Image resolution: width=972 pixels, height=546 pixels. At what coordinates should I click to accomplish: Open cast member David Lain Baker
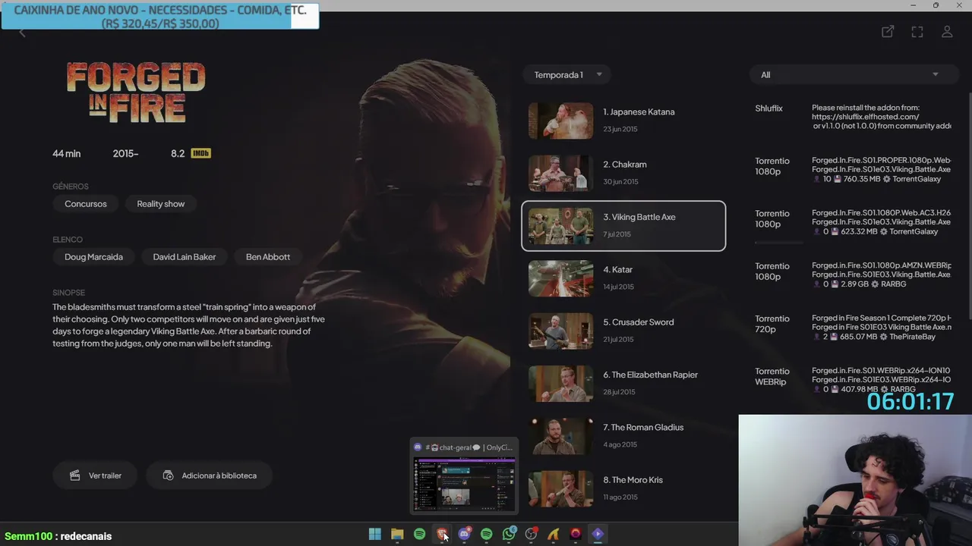click(x=185, y=256)
